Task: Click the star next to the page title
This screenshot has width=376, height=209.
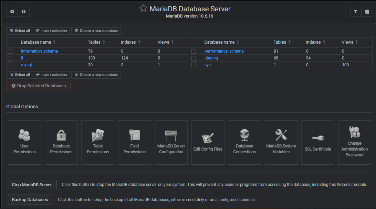Action: [143, 8]
